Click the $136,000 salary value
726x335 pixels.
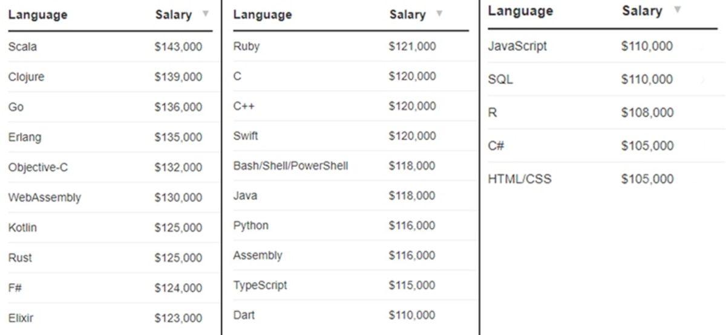[x=178, y=107]
